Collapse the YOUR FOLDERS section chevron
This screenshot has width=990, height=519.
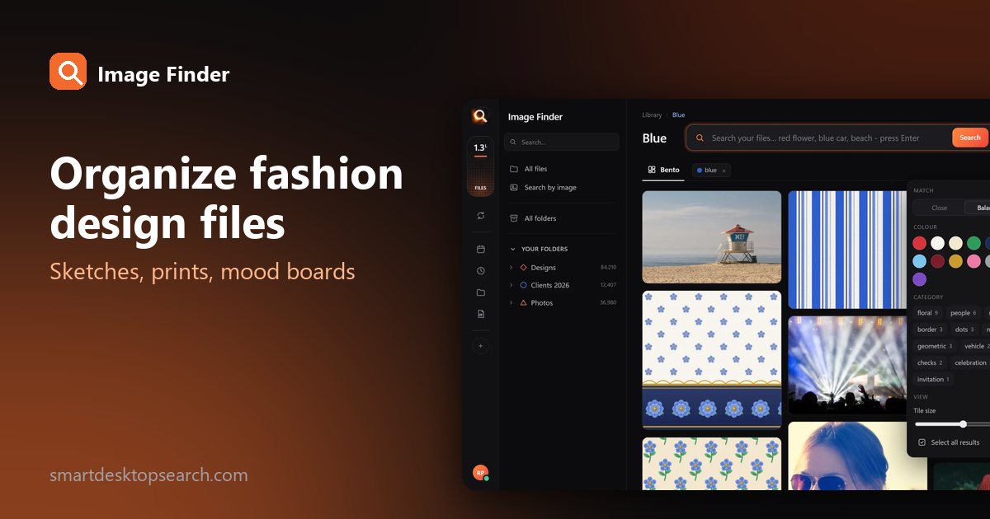pyautogui.click(x=512, y=249)
